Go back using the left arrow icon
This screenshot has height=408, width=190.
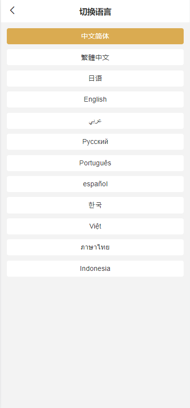pos(12,11)
